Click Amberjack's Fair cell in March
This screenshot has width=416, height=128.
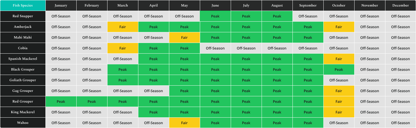pos(123,27)
